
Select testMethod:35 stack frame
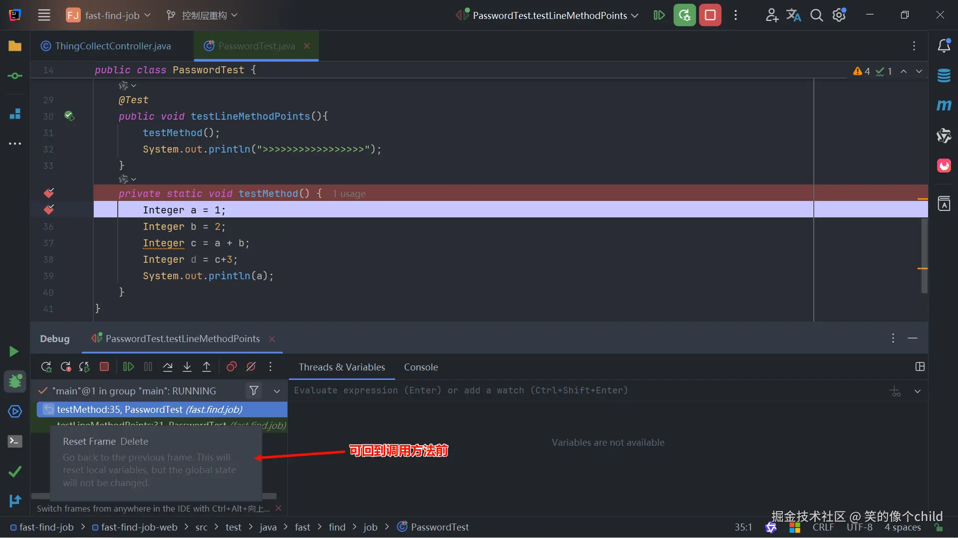coord(162,409)
